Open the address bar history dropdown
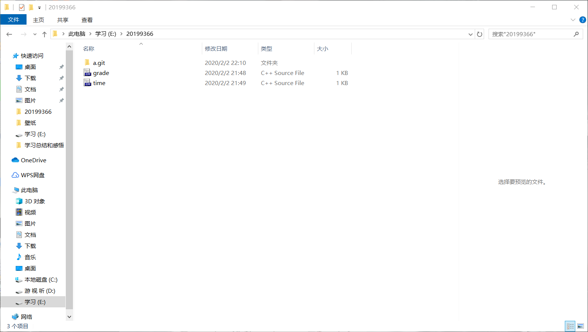Screen dimensions: 588x332 point(471,34)
